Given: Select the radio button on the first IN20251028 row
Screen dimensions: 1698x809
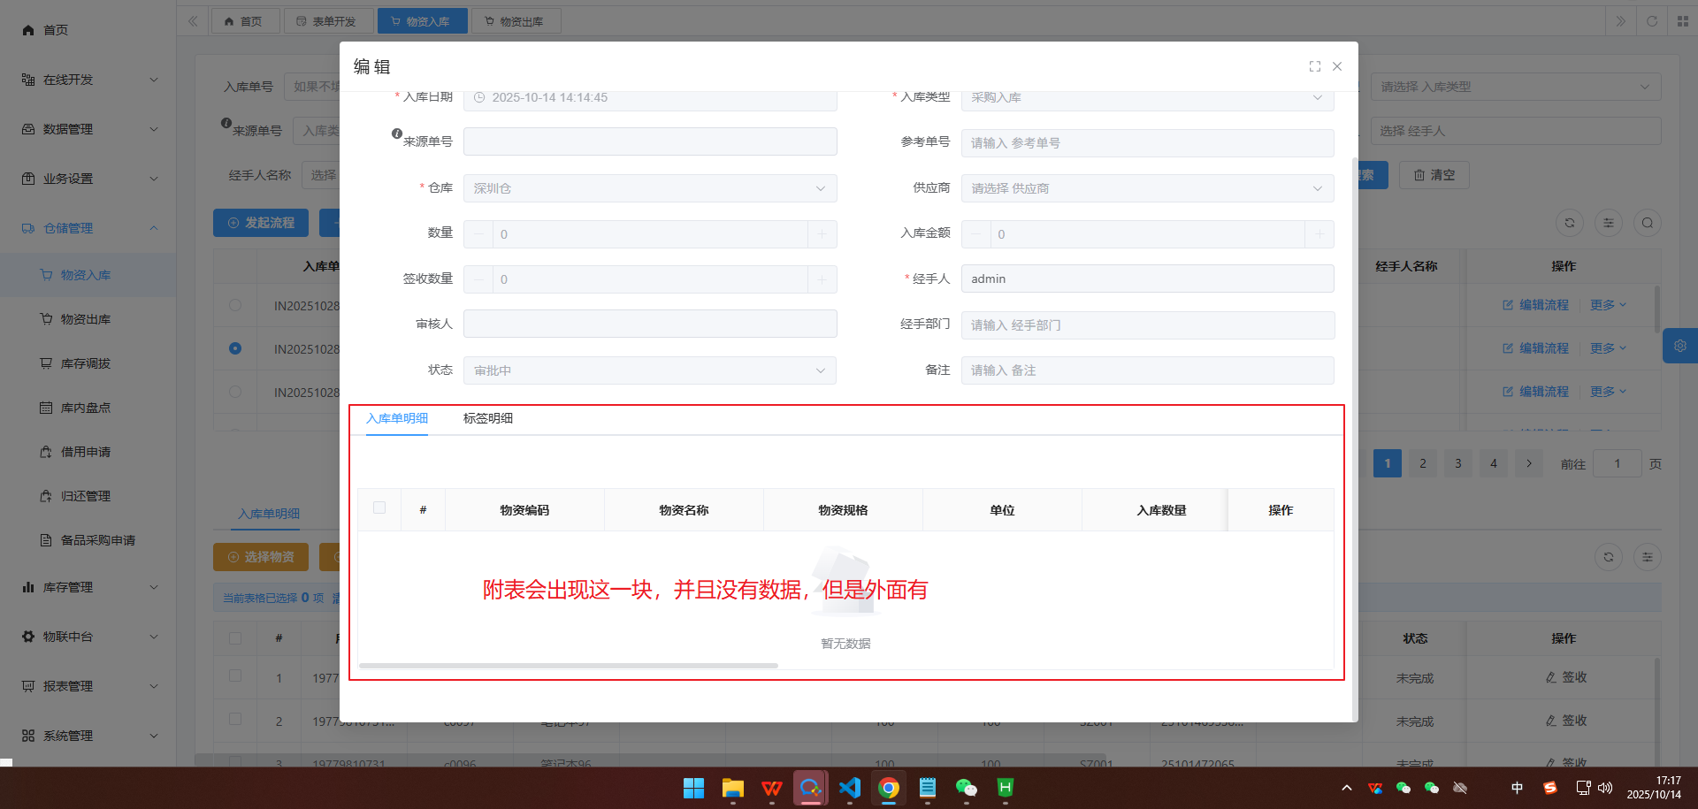Looking at the screenshot, I should (x=235, y=305).
